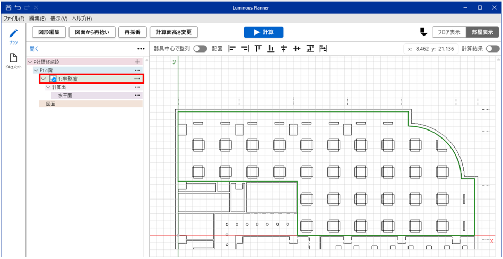Screen dimensions: 503x259
Task: Collapse the P社研修施設 tree node
Action: coord(30,62)
